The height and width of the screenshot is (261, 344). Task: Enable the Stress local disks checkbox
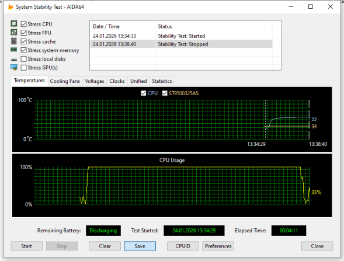(x=24, y=59)
